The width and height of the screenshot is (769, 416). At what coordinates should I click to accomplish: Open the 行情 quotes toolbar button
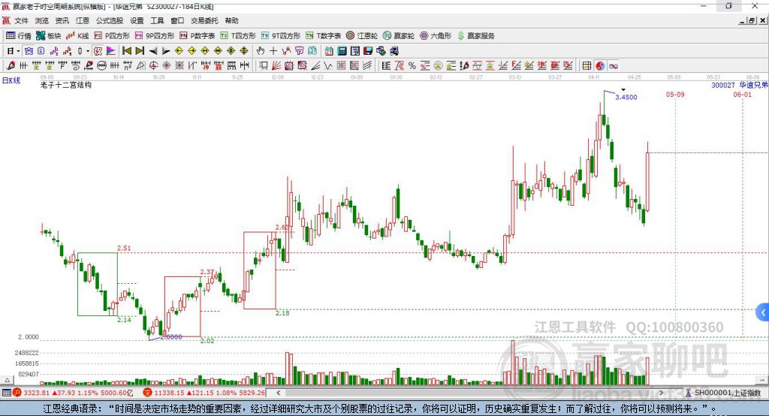[19, 36]
